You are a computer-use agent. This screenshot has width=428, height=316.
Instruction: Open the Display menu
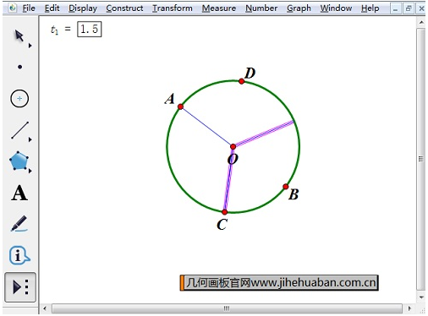pos(83,8)
